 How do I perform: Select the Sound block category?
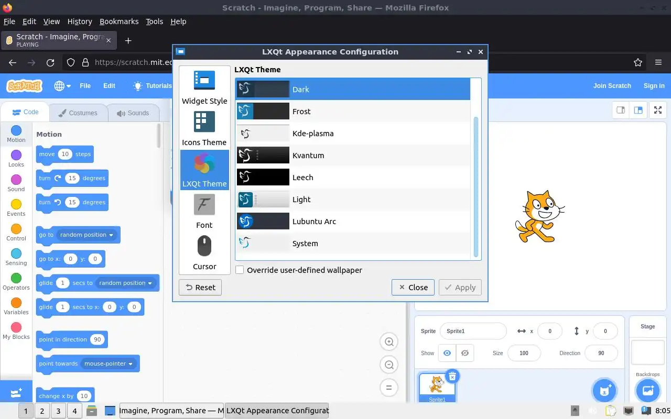16,183
